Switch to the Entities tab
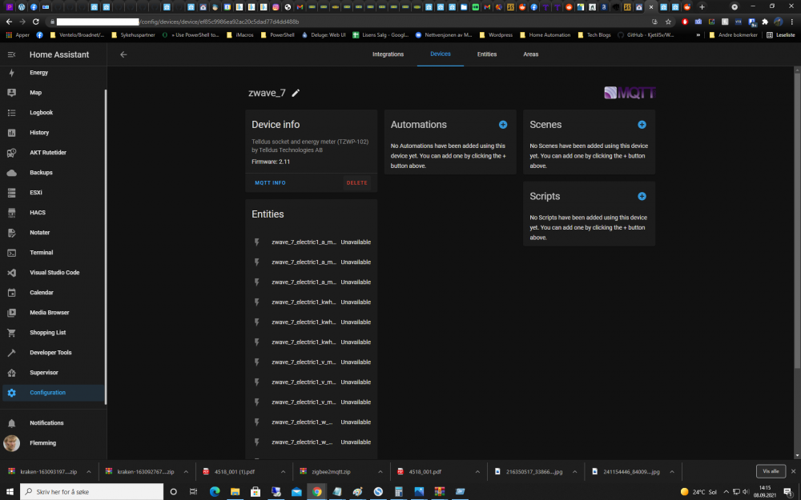The image size is (801, 500). tap(486, 54)
